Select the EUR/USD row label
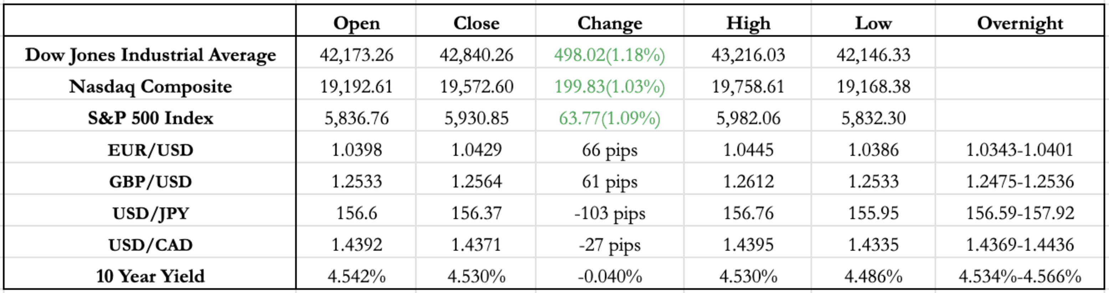 pos(150,150)
